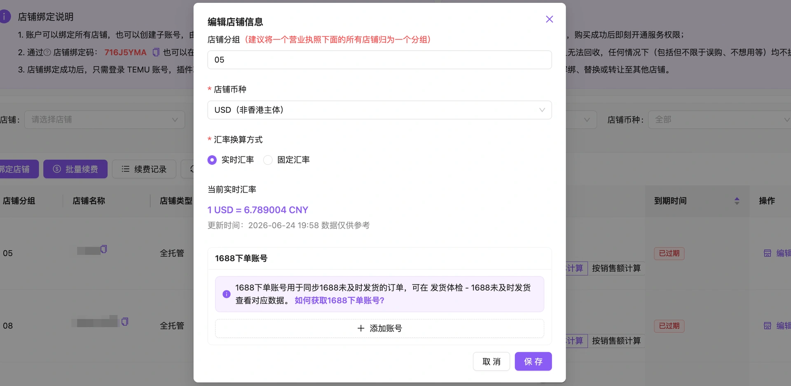Click the 绑定店铺 button
The height and width of the screenshot is (386, 791).
pos(19,169)
